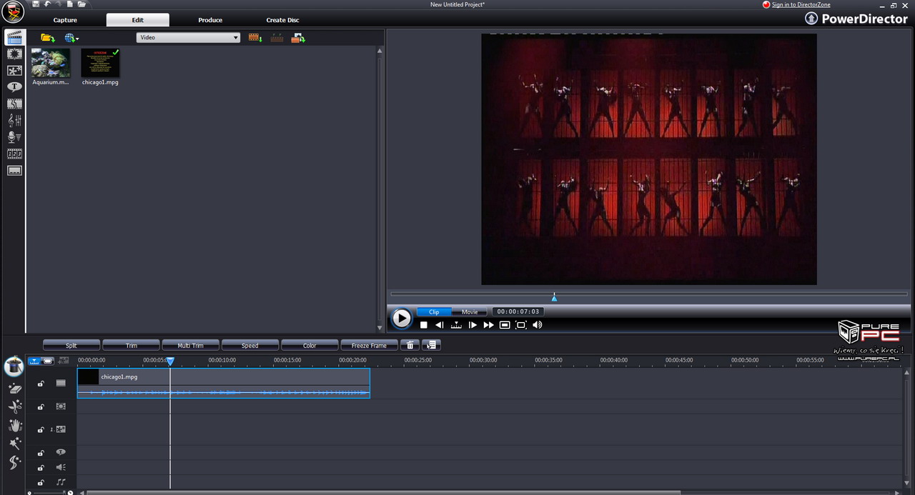Click the open project folder icon

(x=81, y=4)
